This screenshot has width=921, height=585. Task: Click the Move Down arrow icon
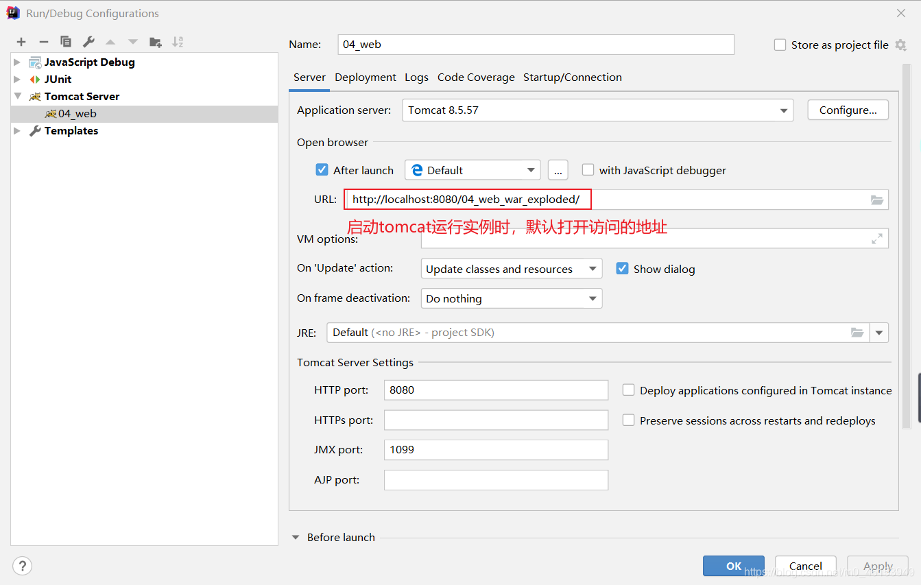133,42
